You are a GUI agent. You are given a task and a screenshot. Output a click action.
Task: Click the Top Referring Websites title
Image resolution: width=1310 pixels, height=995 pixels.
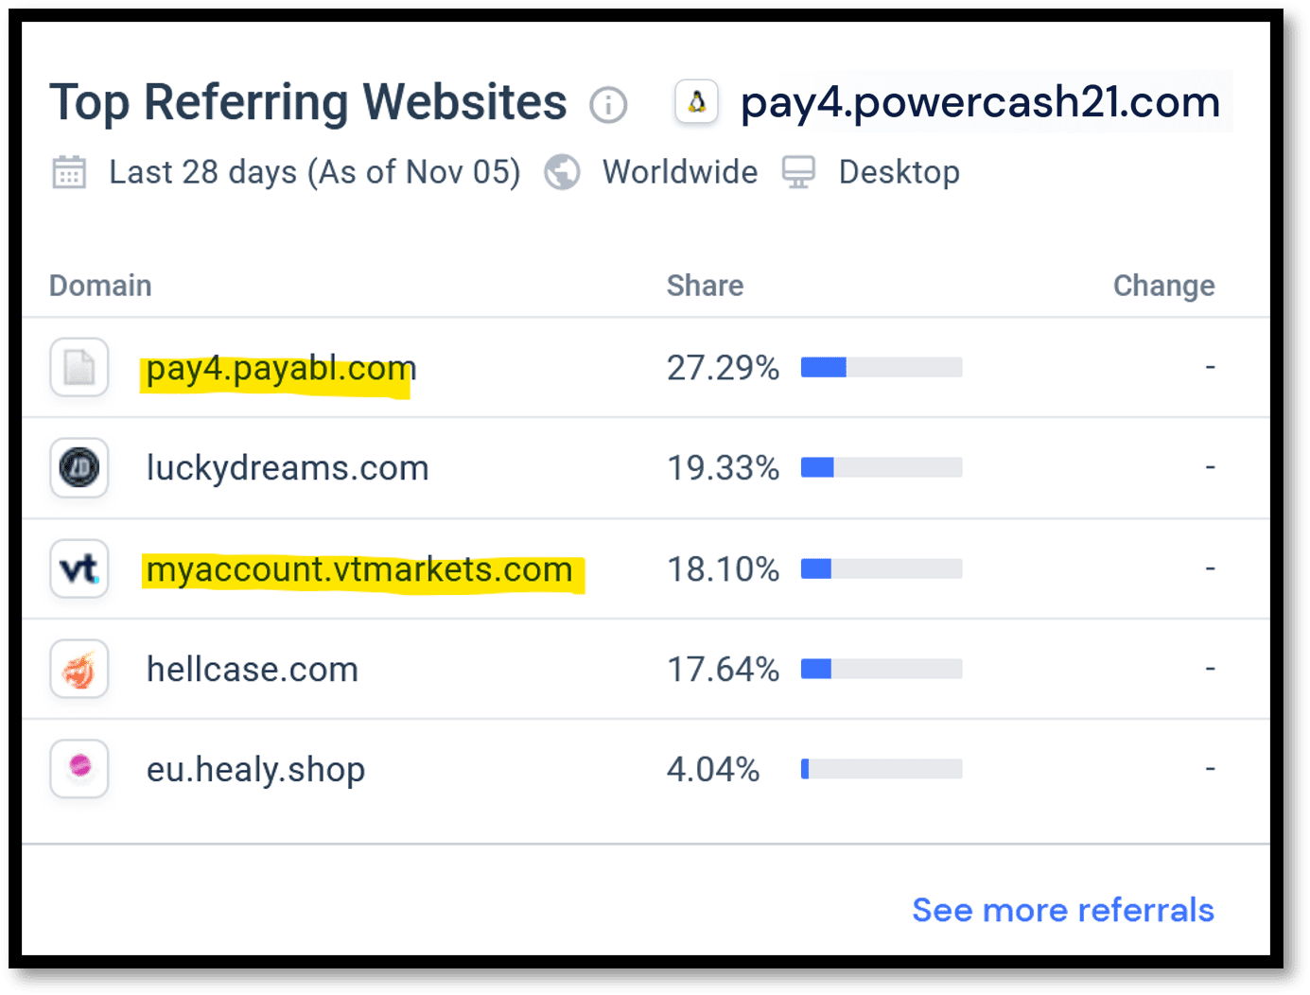pyautogui.click(x=308, y=102)
